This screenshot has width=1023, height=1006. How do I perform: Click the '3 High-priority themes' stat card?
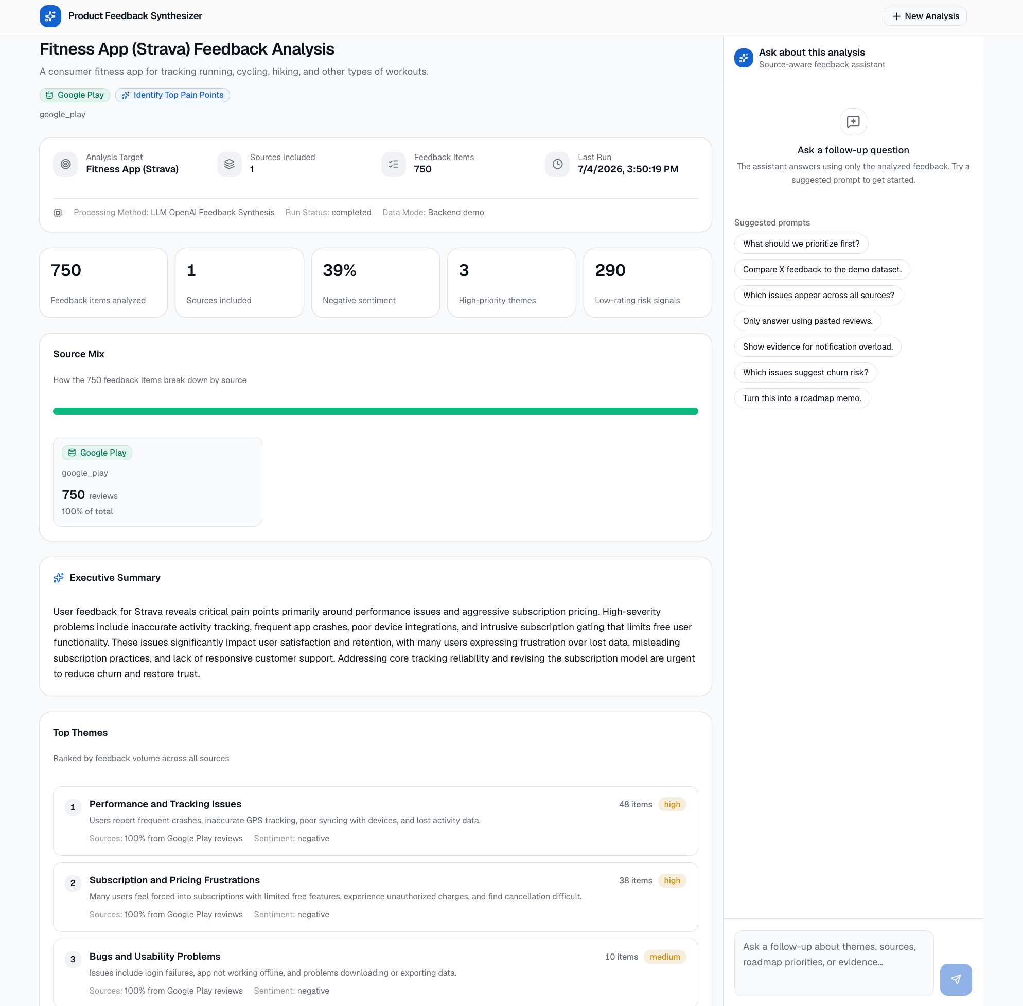pyautogui.click(x=512, y=283)
